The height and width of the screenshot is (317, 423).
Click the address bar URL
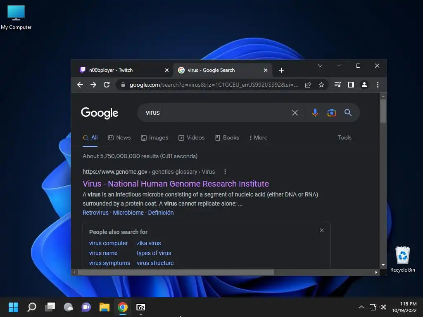[214, 85]
